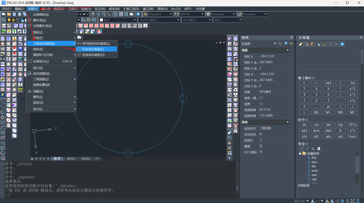
Task: Click the pan hand tool in toolbar
Action: pos(93,14)
